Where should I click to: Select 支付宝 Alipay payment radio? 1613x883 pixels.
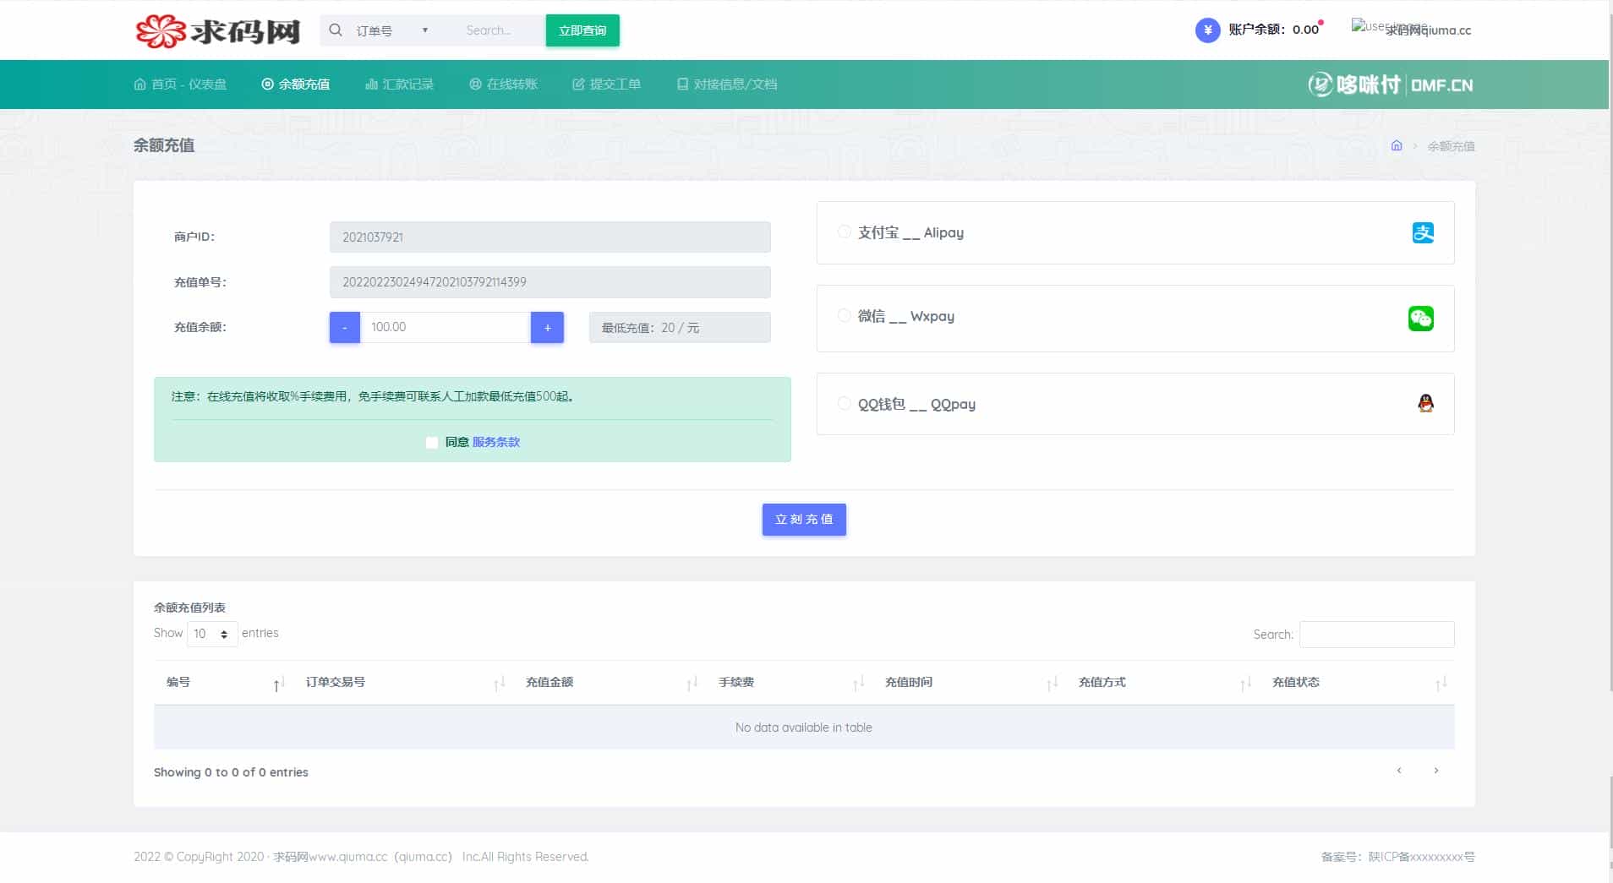(x=844, y=232)
